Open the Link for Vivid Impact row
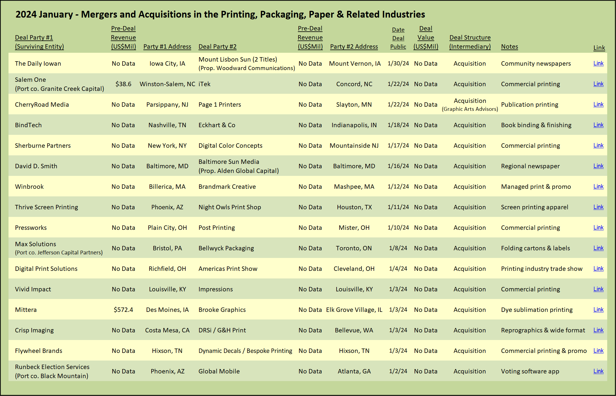The width and height of the screenshot is (616, 396). click(x=598, y=289)
